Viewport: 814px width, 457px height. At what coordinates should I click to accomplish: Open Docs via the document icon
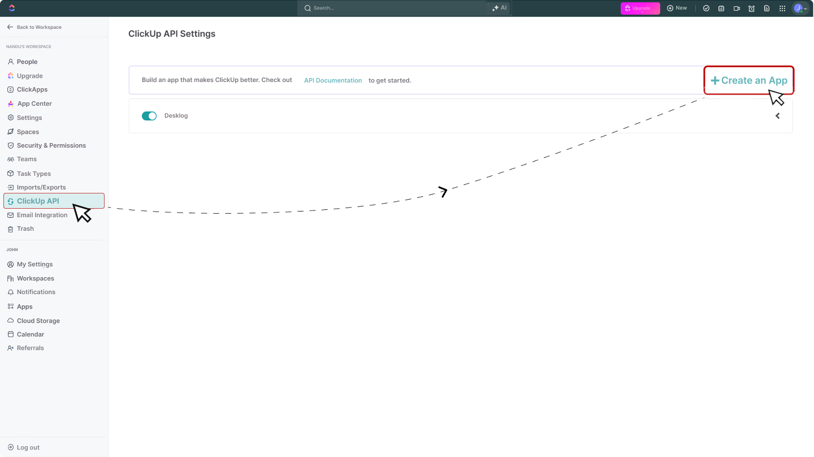(767, 8)
